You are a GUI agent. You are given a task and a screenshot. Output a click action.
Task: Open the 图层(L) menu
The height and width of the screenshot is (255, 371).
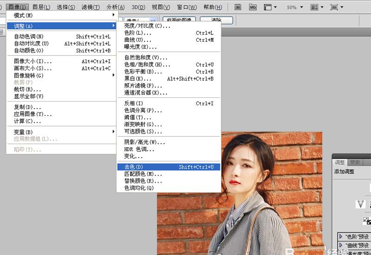point(41,7)
